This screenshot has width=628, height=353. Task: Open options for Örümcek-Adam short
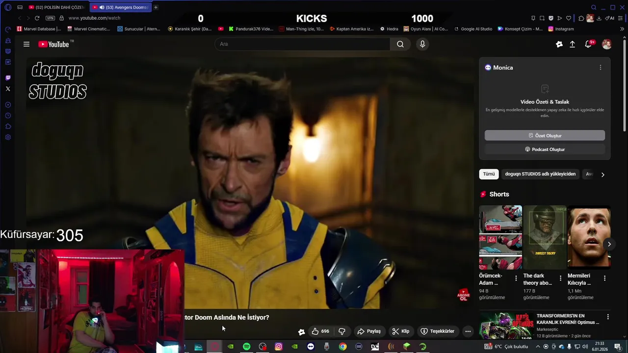point(516,278)
